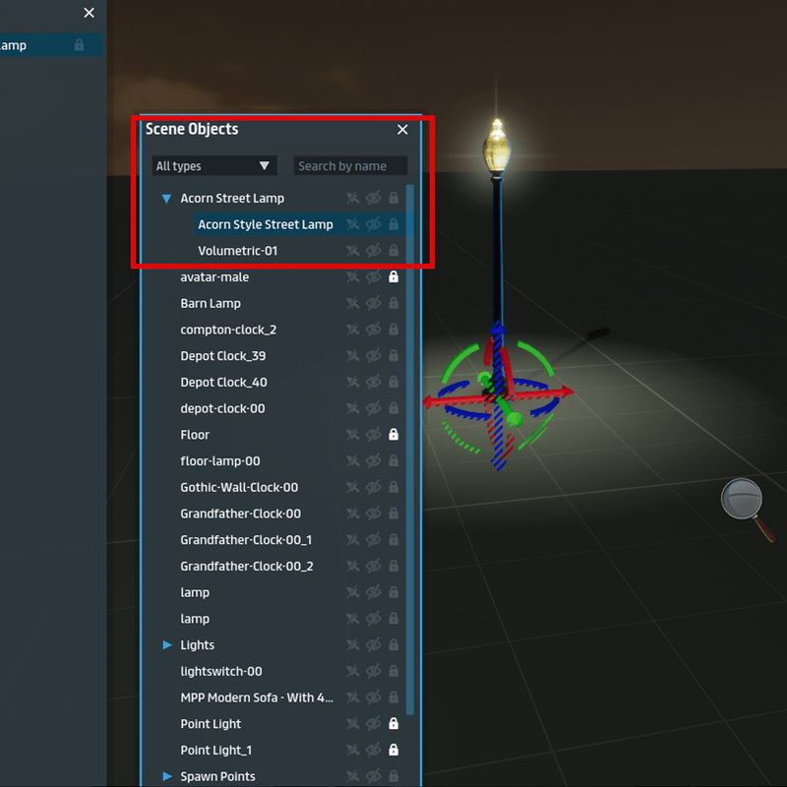The height and width of the screenshot is (787, 787).
Task: Click the lock icon for Point Light
Action: [393, 724]
